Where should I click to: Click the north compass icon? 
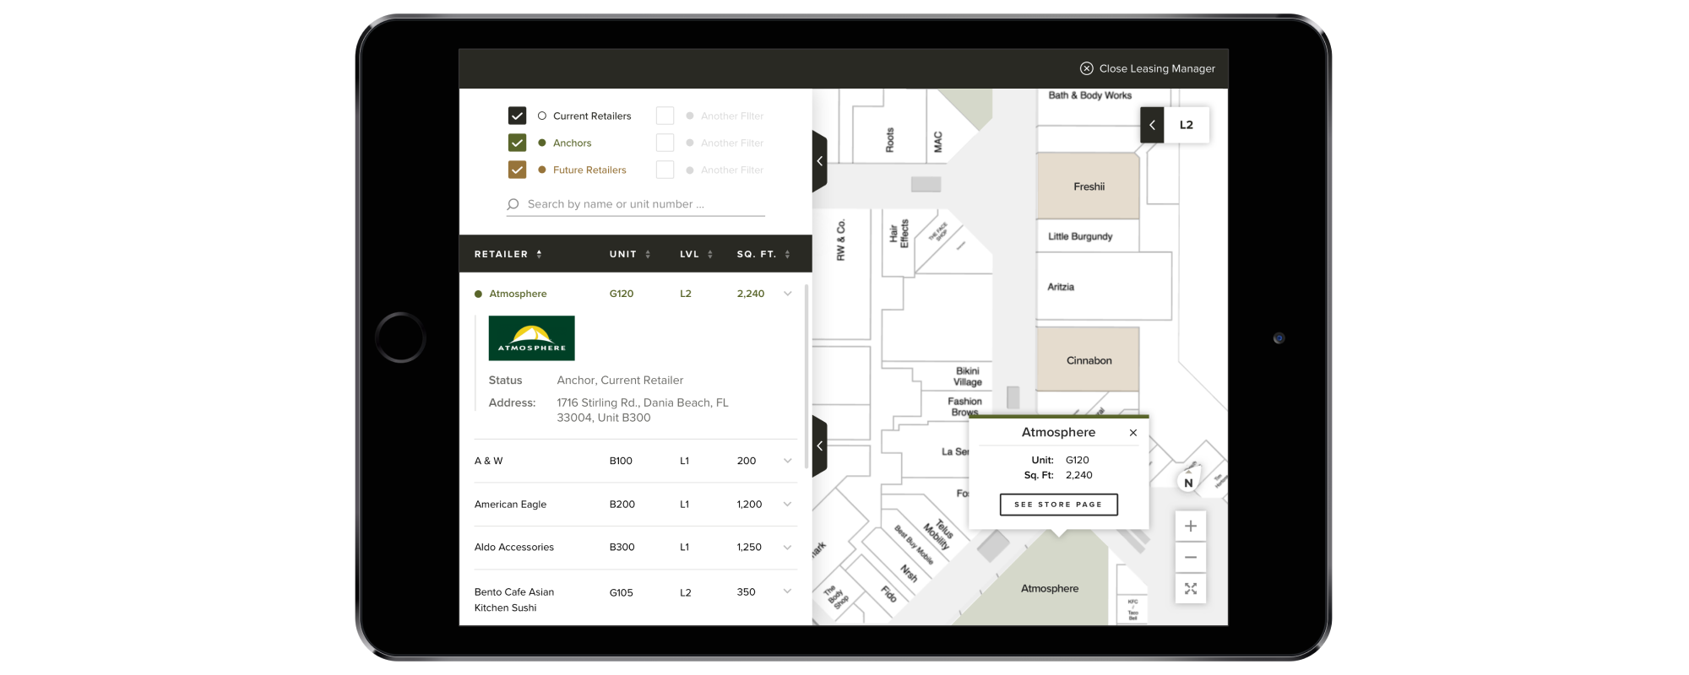(x=1189, y=482)
